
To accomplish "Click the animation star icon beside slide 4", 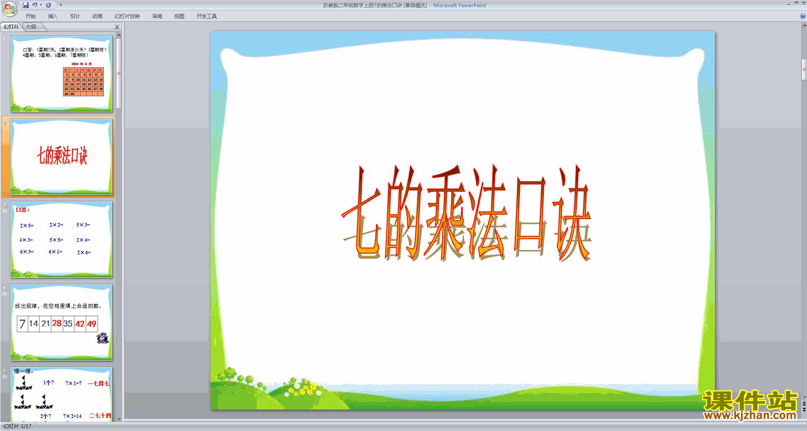I will [x=5, y=294].
